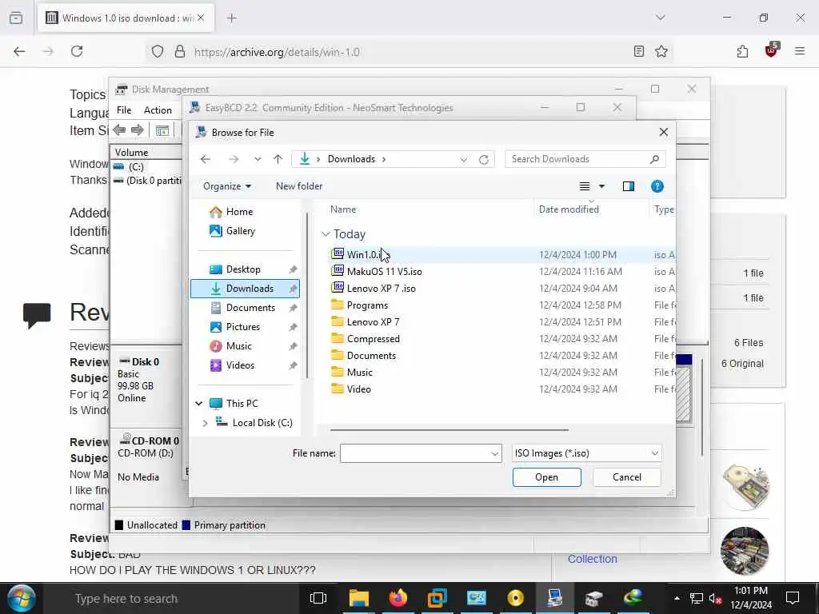Open the Organize menu

click(x=227, y=186)
